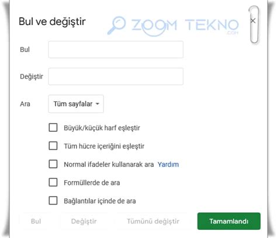
Task: Click Tümünü değiştir button
Action: 153,221
